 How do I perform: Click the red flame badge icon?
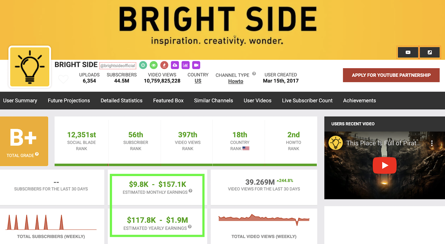(164, 65)
